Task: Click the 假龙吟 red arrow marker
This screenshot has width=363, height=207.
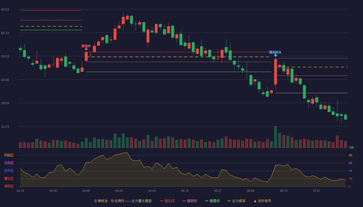Action: tap(86, 49)
